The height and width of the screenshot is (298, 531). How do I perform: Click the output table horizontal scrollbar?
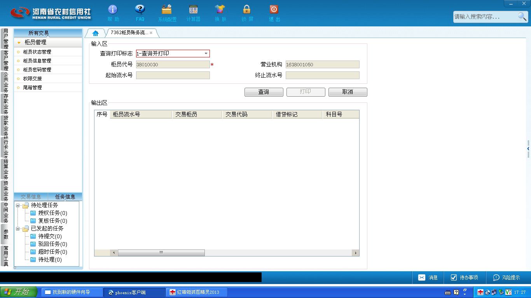(161, 253)
